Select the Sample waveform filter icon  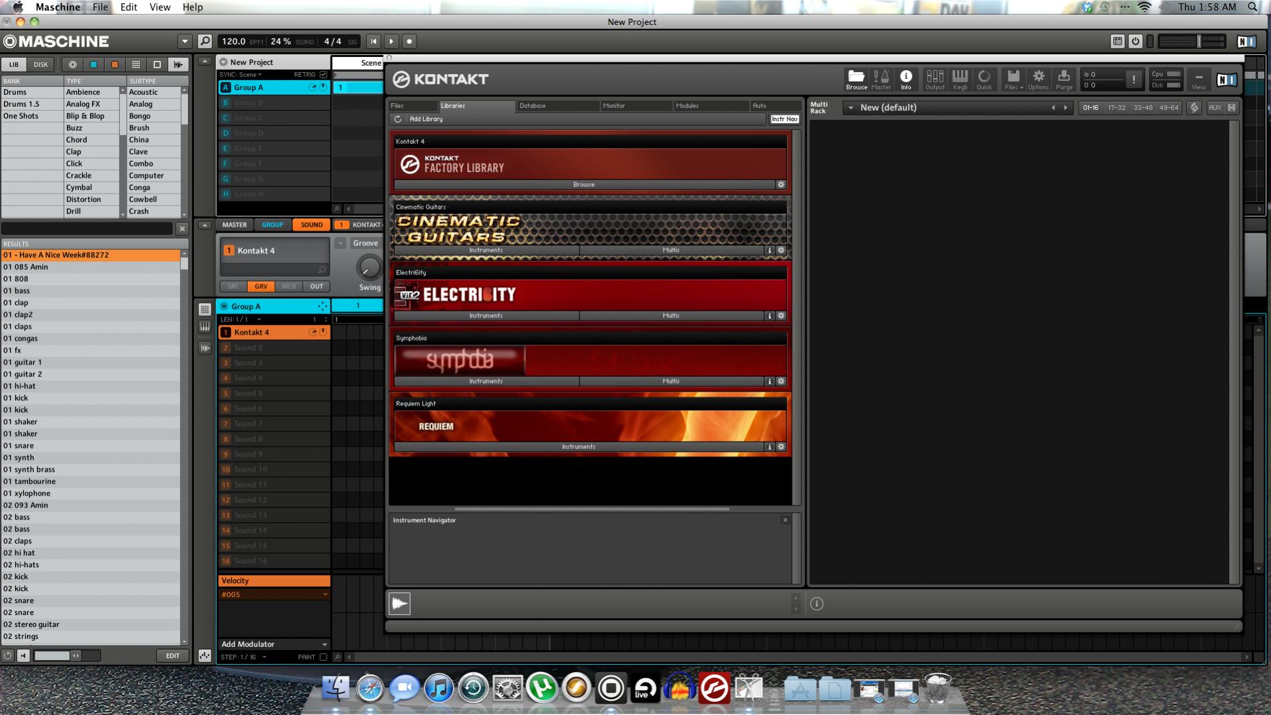(178, 64)
